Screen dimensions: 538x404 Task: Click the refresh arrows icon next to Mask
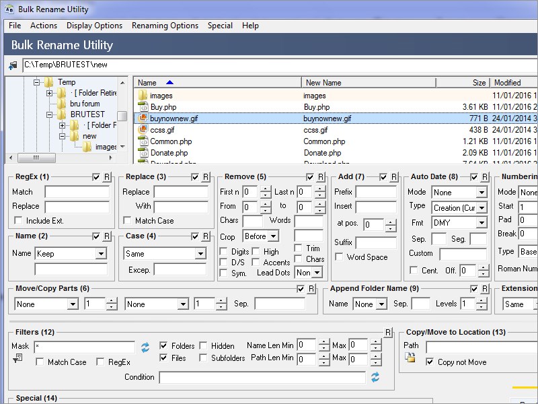(x=145, y=347)
